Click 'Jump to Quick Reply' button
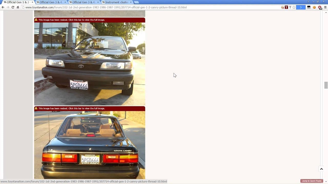Image resolution: width=328 pixels, height=184 pixels. click(x=312, y=181)
